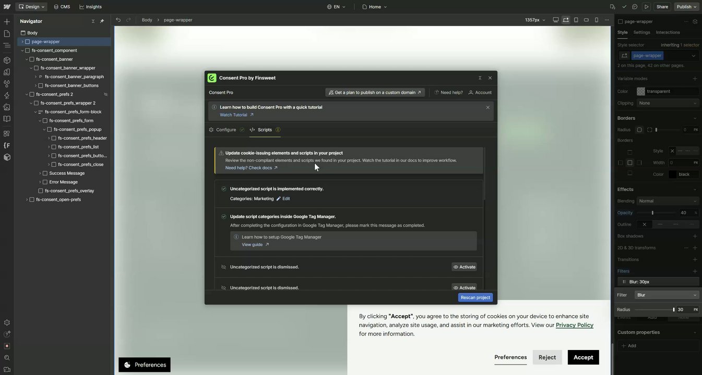Open the Finsweet {F app icon

7,145
